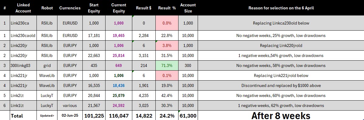Click the Link230caold account cell
Screen dimensions: 364x120
click(x=23, y=36)
